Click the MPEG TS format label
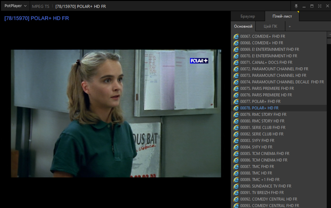The height and width of the screenshot is (208, 331). click(40, 6)
